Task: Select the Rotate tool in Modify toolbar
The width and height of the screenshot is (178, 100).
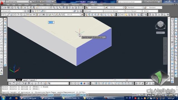Action: click(5, 36)
